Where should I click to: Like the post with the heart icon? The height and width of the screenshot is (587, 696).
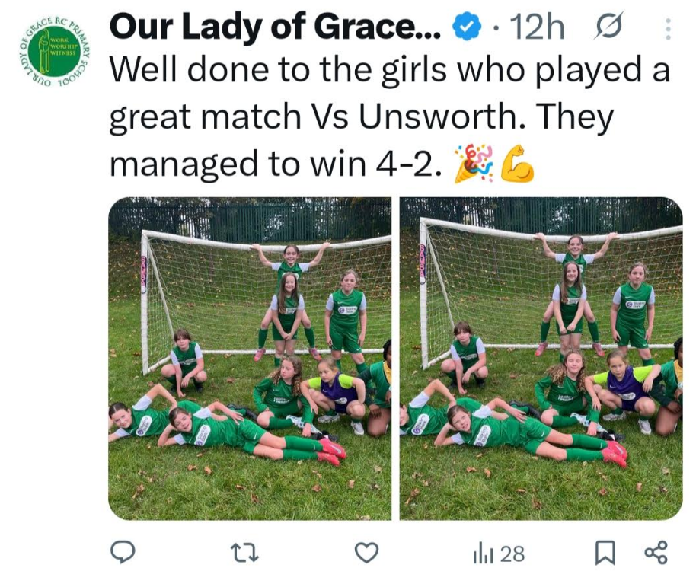pyautogui.click(x=366, y=553)
